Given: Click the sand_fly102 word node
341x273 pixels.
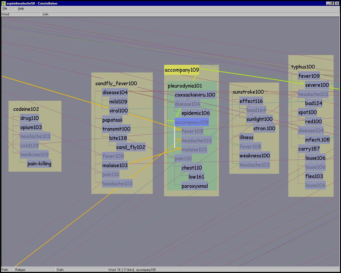Looking at the screenshot, I should pos(131,147).
